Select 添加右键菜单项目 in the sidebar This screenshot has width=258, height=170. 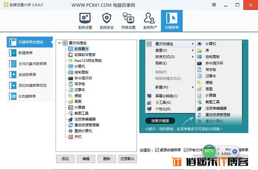coord(30,86)
